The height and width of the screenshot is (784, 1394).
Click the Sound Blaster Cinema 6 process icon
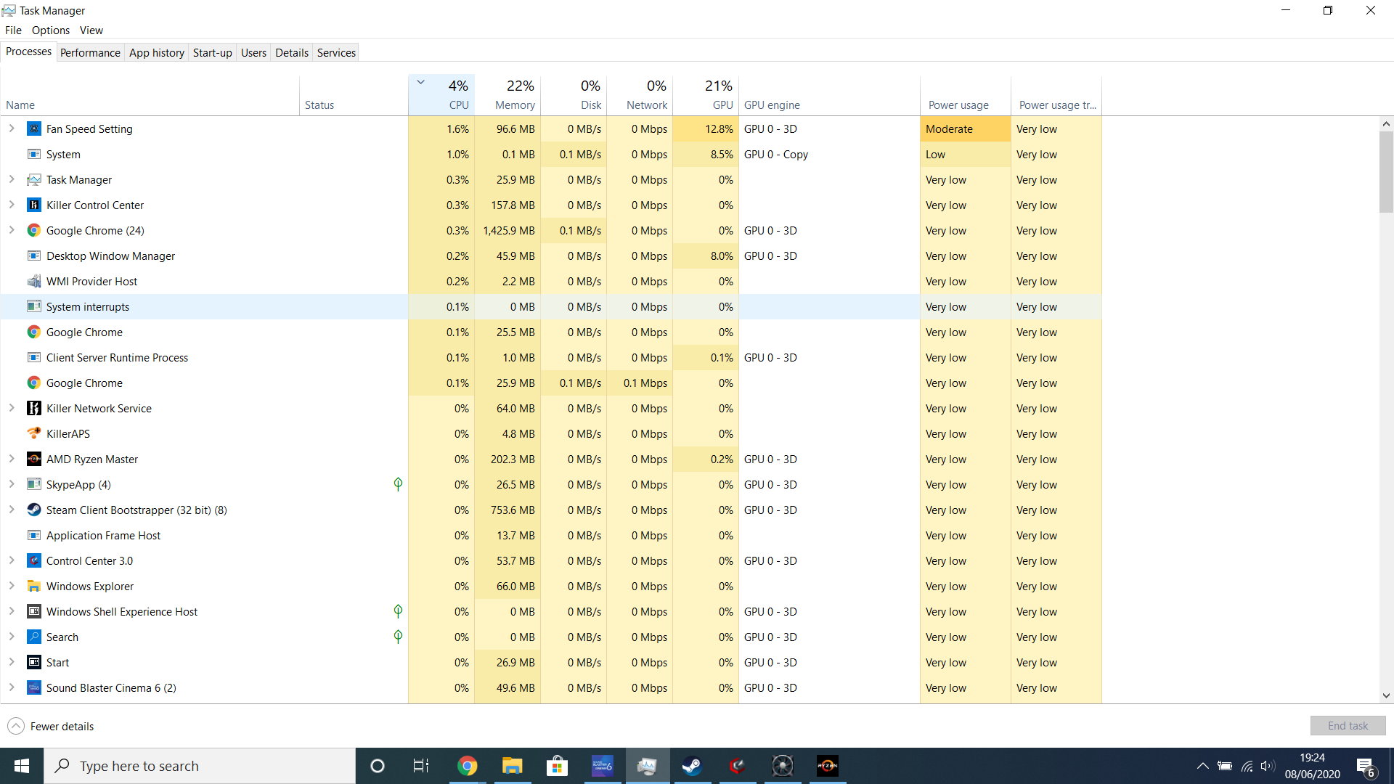pos(34,688)
